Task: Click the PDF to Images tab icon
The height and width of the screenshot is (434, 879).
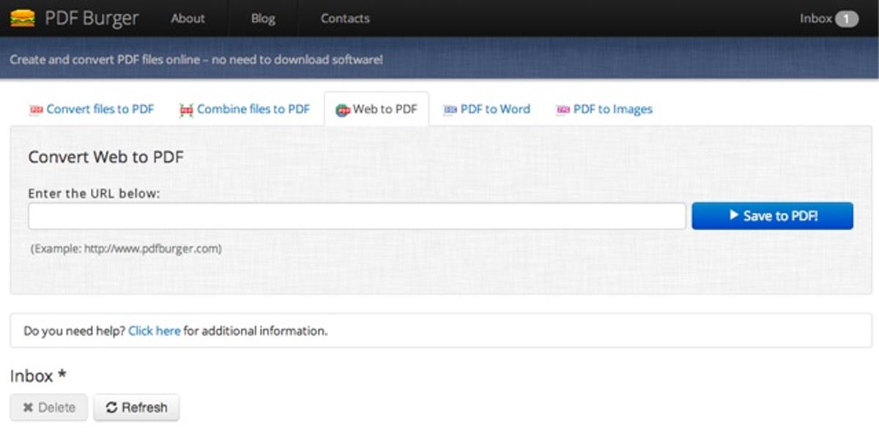Action: tap(563, 110)
